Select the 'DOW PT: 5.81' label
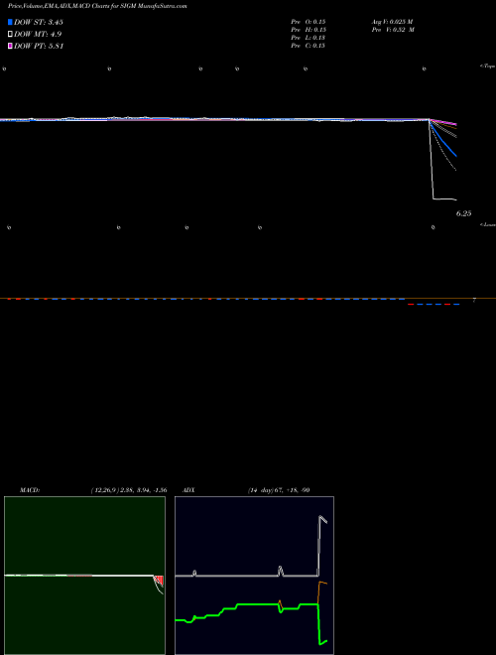The width and height of the screenshot is (496, 655). tap(39, 46)
